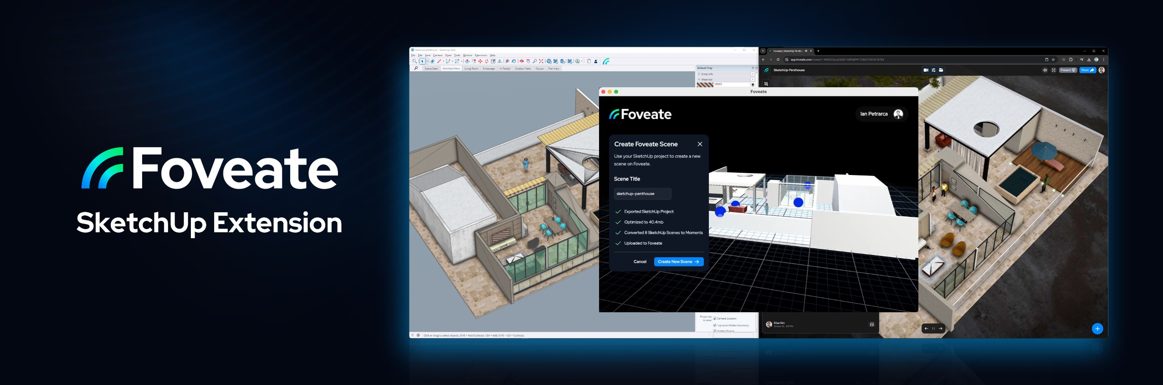Click the user account icon in SketchUp toolbar
This screenshot has height=385, width=1163.
[x=596, y=61]
